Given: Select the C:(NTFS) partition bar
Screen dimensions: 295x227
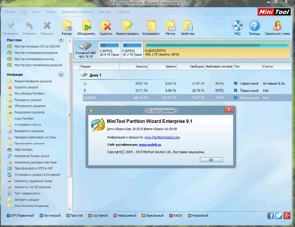Looking at the screenshot, I should [x=109, y=50].
